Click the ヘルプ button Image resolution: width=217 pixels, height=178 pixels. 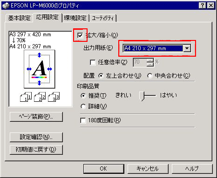pos(192,169)
